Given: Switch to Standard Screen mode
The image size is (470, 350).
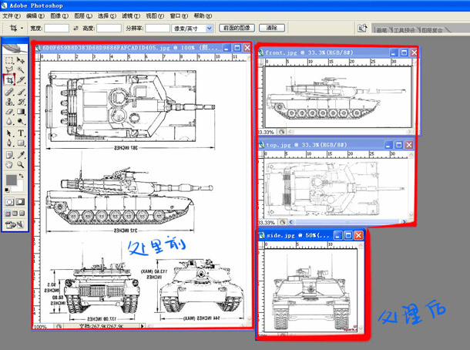Looking at the screenshot, I should point(8,214).
